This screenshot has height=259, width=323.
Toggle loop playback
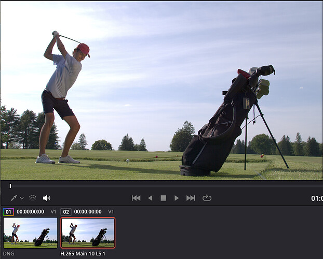point(207,198)
